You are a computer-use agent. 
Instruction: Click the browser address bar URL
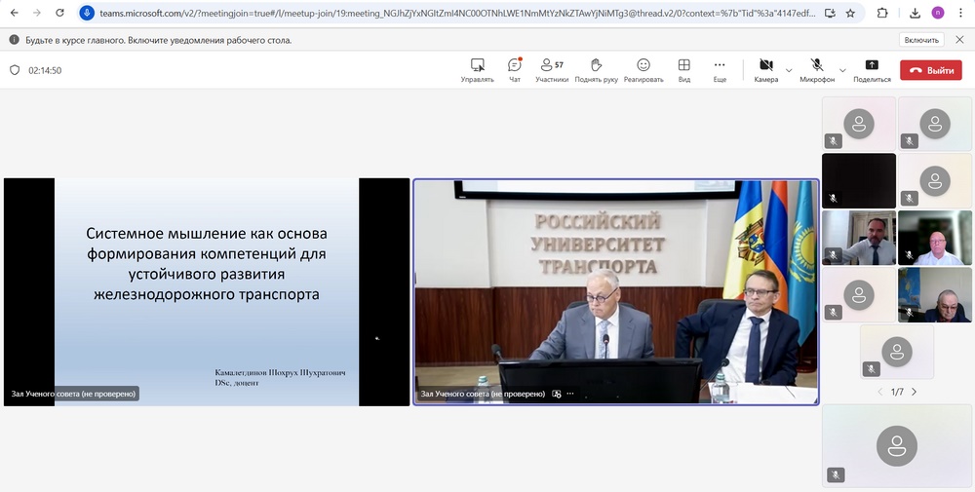coord(457,13)
